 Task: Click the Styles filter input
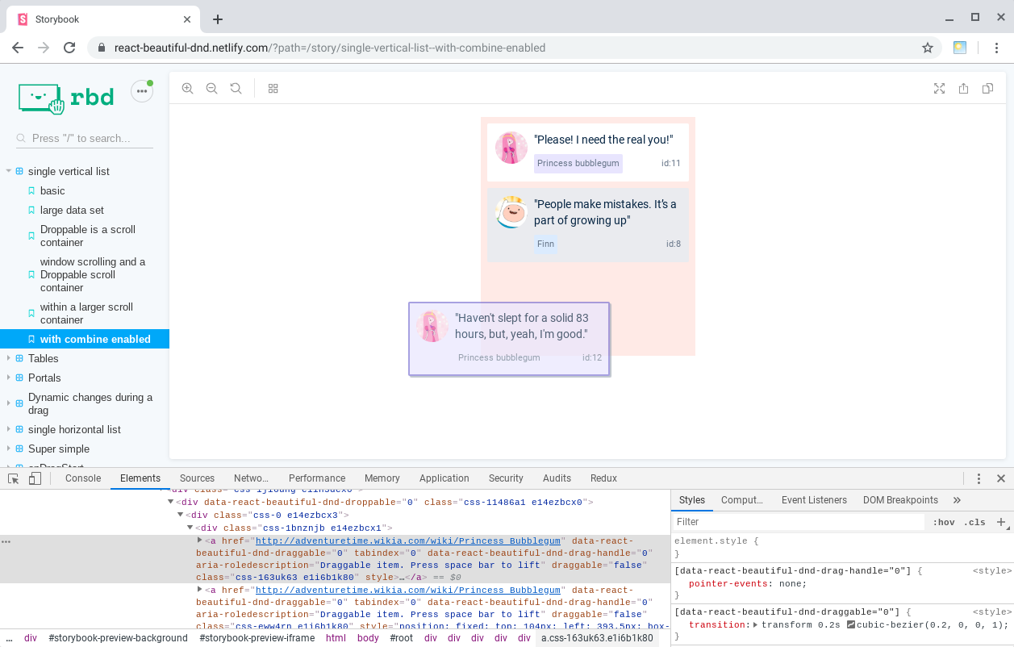click(799, 522)
